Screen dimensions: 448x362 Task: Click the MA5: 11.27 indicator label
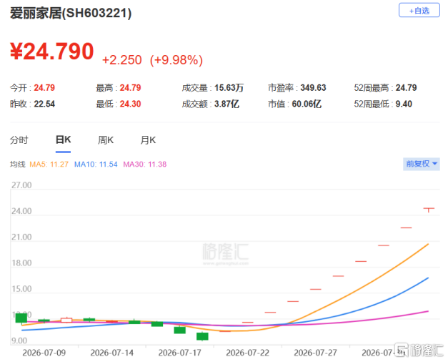coord(49,165)
